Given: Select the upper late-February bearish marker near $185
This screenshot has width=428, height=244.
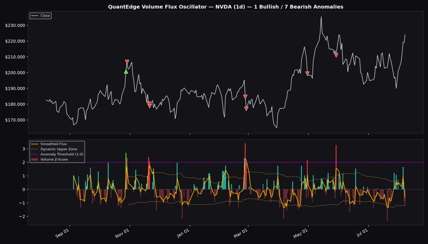Looking at the screenshot, I should tap(245, 96).
